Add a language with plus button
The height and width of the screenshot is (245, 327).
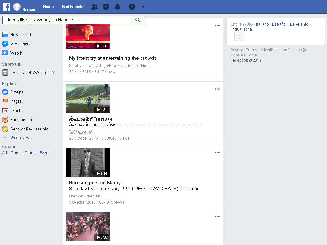(x=240, y=37)
